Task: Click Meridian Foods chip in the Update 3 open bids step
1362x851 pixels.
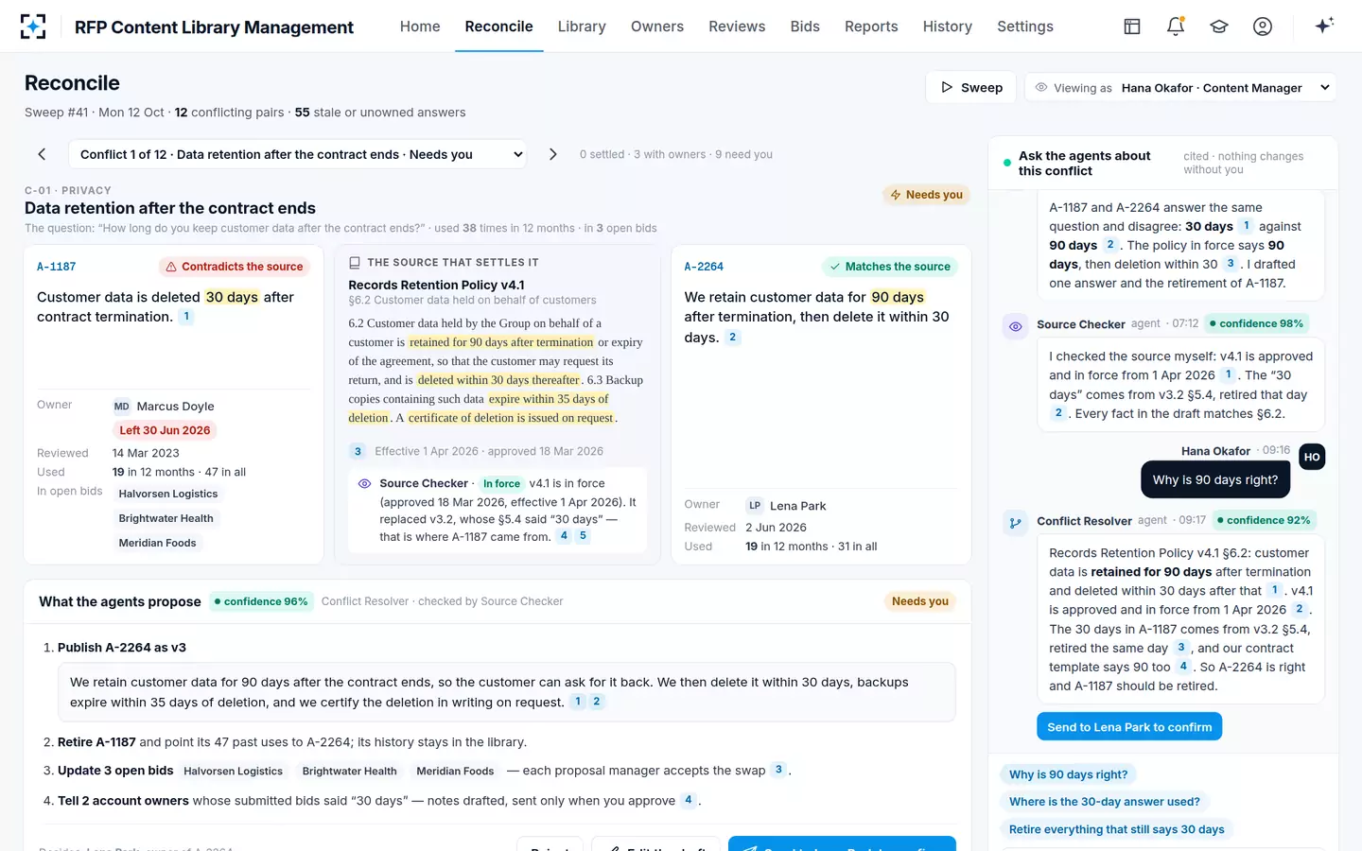Action: tap(455, 772)
